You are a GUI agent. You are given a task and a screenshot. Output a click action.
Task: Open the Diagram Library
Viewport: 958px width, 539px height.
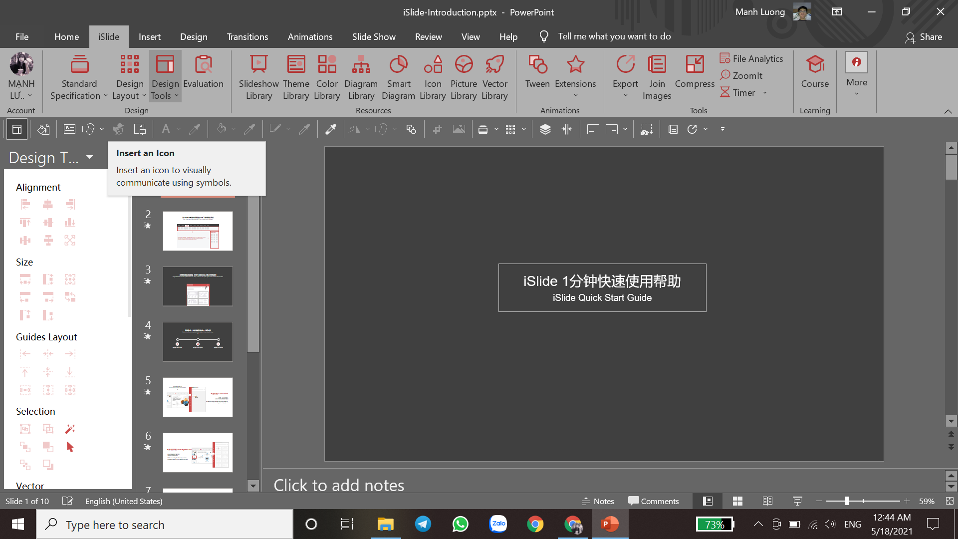point(361,77)
